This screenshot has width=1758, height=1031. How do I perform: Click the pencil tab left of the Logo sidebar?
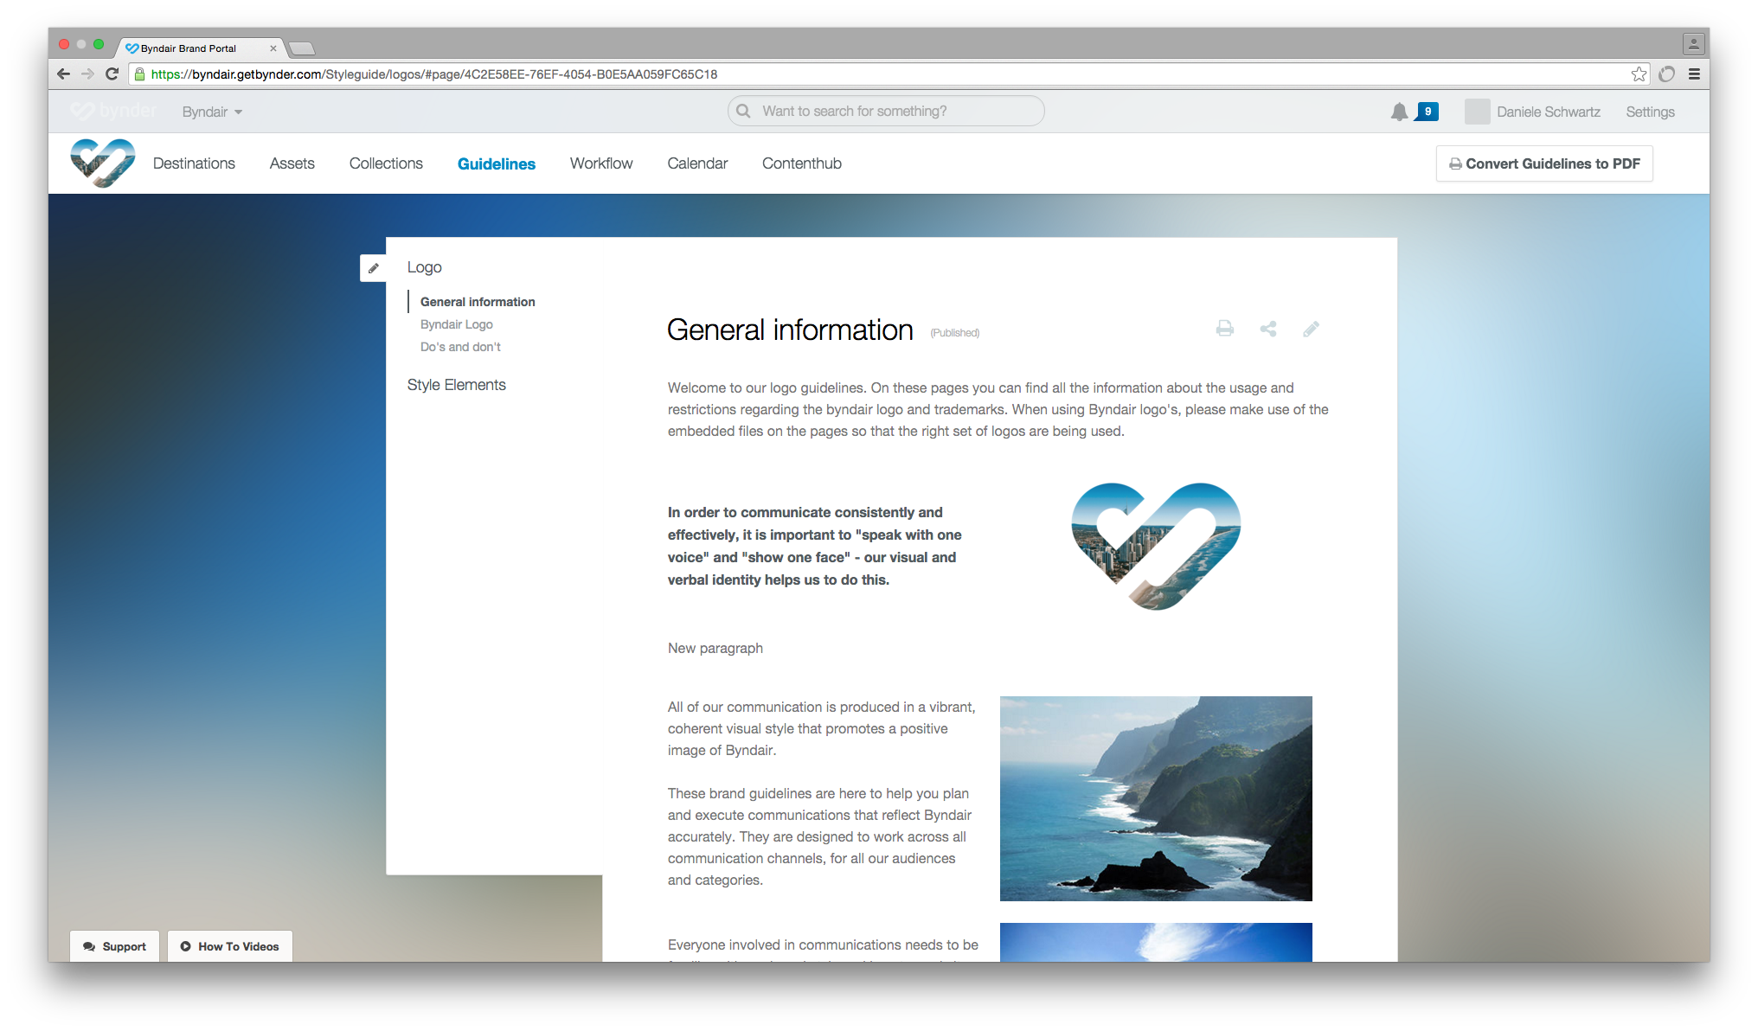coord(373,268)
